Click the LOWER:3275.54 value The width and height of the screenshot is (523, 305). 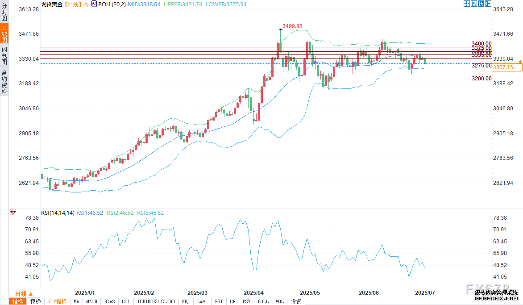point(226,4)
